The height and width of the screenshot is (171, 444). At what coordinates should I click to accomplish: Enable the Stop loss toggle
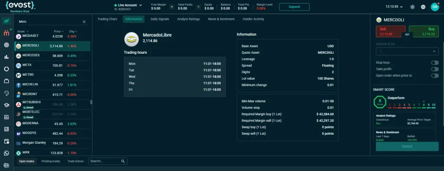(x=434, y=62)
